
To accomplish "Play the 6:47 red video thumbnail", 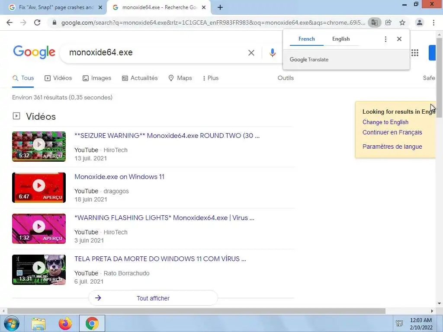I will pyautogui.click(x=39, y=188).
